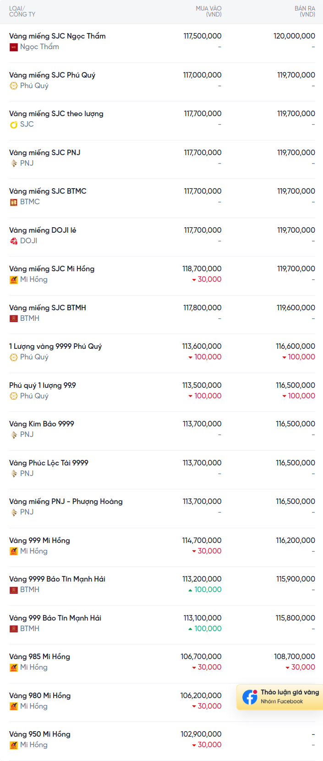The height and width of the screenshot is (761, 323).
Task: Click Mi Hồng logo under Vàng 985
Action: [14, 667]
